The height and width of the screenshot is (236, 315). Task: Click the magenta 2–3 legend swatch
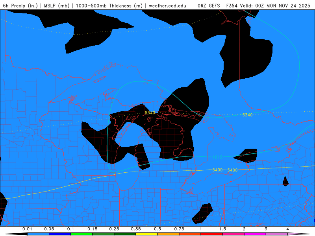tap(255, 234)
